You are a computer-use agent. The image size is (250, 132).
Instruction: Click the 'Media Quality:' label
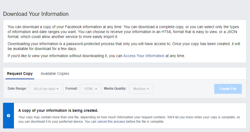(x=115, y=89)
